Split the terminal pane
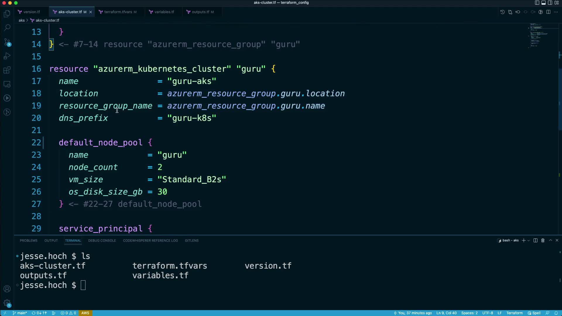 tap(535, 240)
